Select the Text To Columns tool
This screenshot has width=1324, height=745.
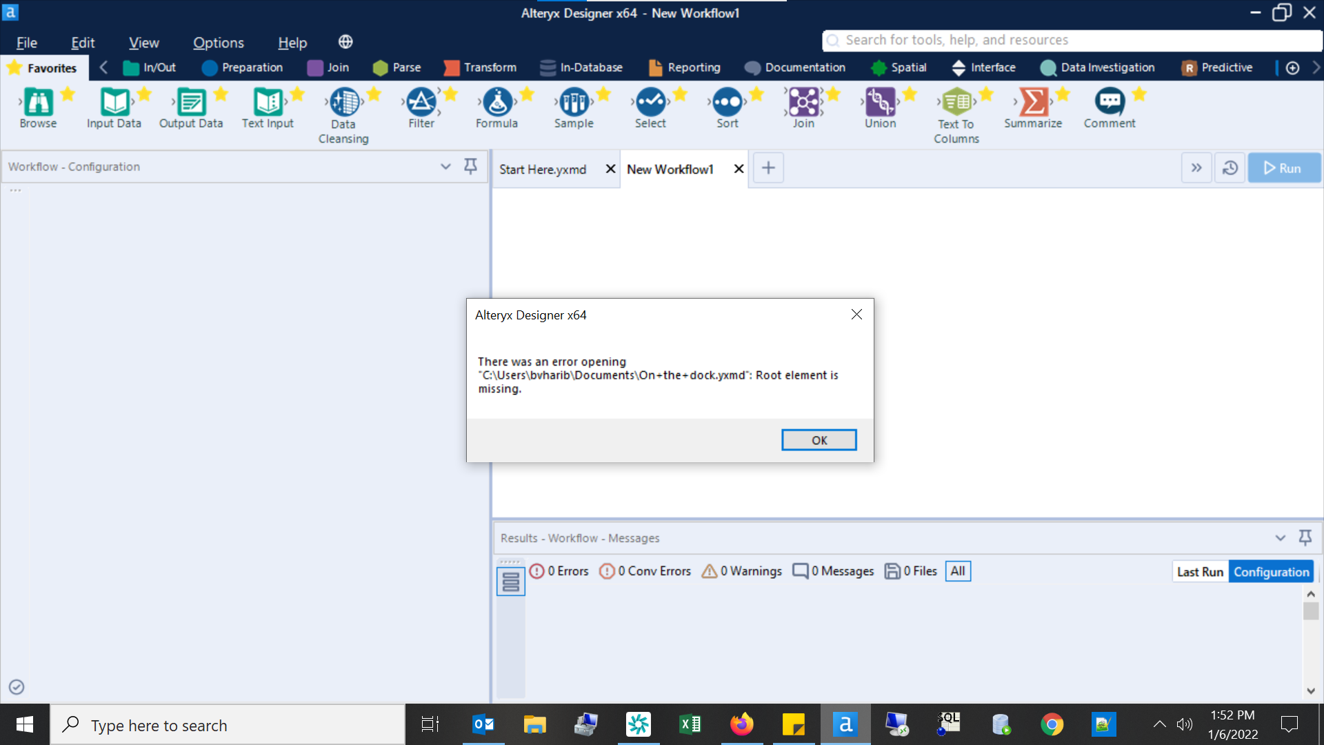click(956, 103)
